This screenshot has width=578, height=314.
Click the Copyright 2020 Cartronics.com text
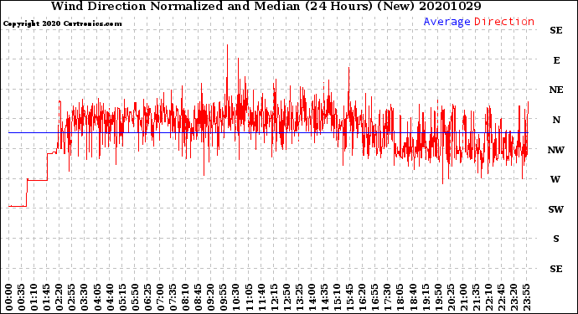click(x=62, y=23)
